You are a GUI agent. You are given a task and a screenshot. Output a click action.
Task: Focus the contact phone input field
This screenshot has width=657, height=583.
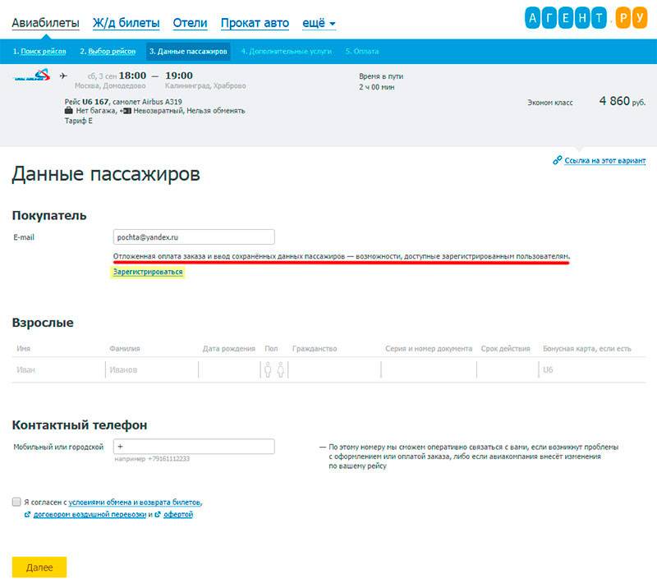[194, 447]
